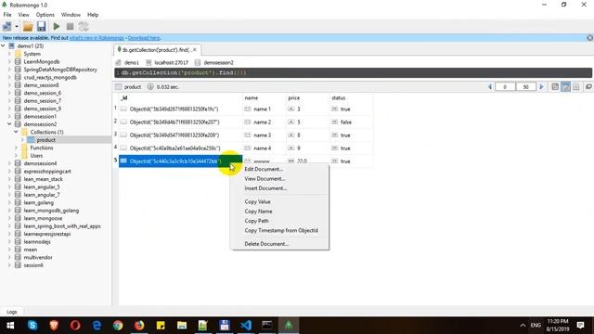This screenshot has height=334, width=594.
Task: Click the _id column header
Action: point(180,97)
